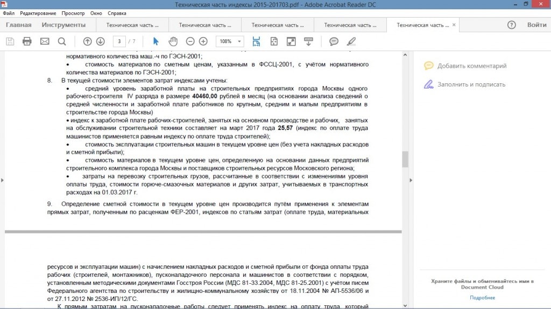The height and width of the screenshot is (309, 551).
Task: Click the vertical scrollbar thumb
Action: tap(405, 159)
